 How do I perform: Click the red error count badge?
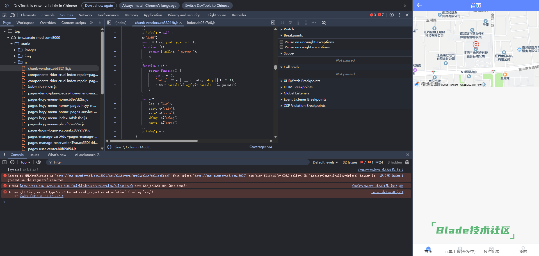[x=373, y=15]
